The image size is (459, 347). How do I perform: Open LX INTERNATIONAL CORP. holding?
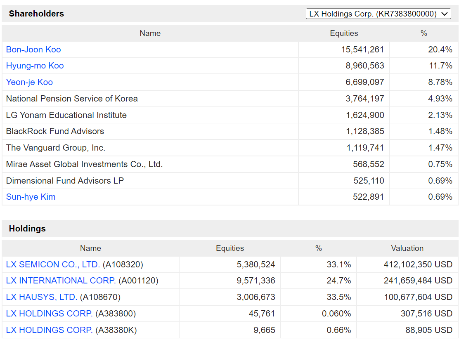[x=61, y=280]
